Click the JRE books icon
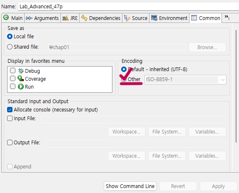Screen dimensions: 239x193 (65, 18)
